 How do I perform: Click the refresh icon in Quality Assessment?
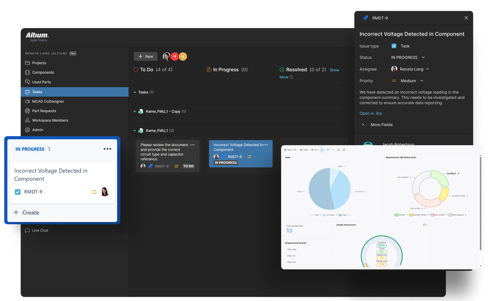pos(424,225)
